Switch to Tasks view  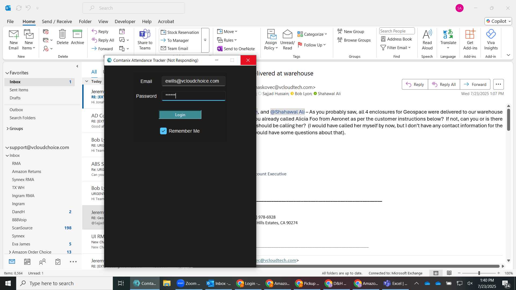(58, 262)
